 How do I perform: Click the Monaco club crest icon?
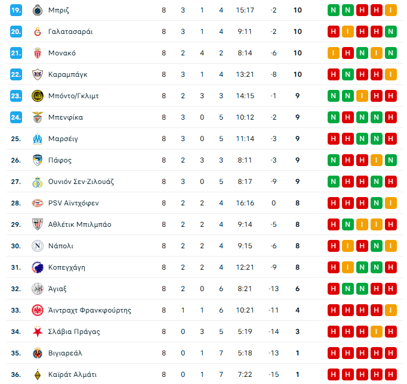[37, 53]
